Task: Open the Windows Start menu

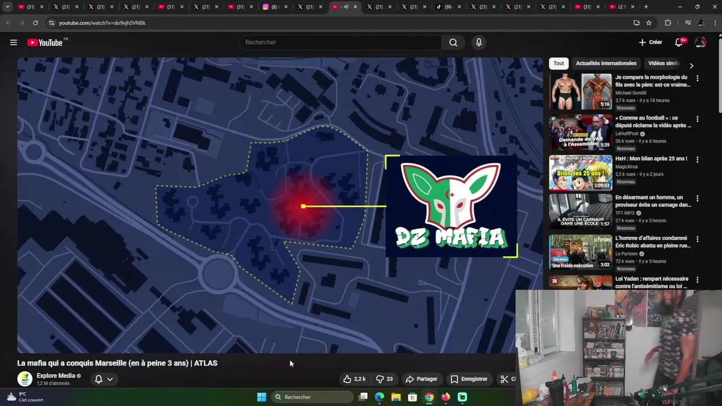Action: coord(262,397)
